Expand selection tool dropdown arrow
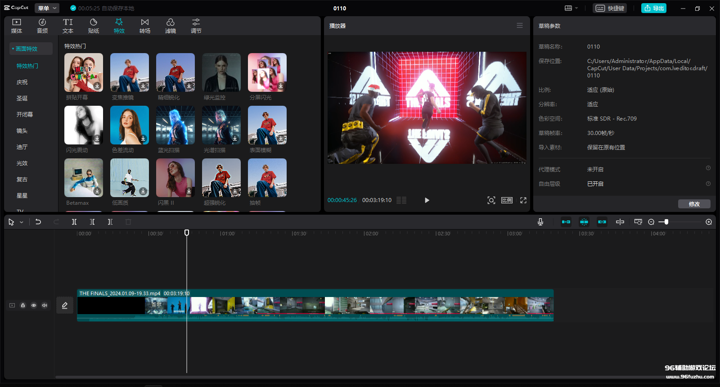Image resolution: width=720 pixels, height=387 pixels. (x=22, y=222)
